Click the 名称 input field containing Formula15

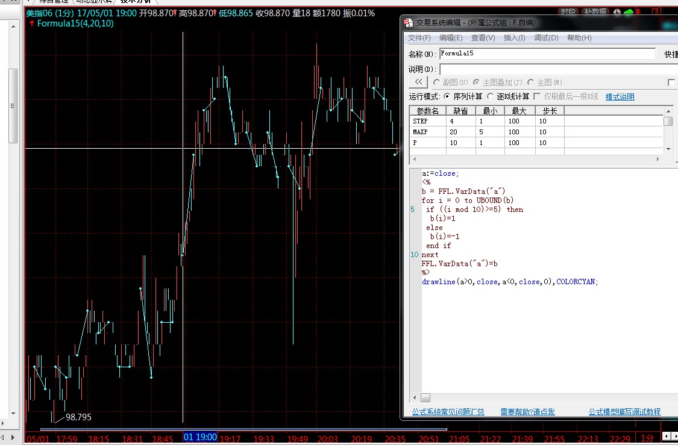pos(547,54)
